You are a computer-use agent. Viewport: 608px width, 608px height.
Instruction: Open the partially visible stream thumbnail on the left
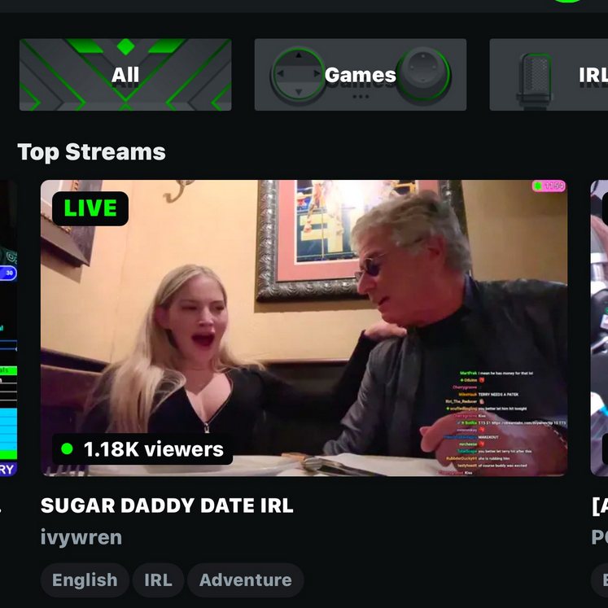8,328
